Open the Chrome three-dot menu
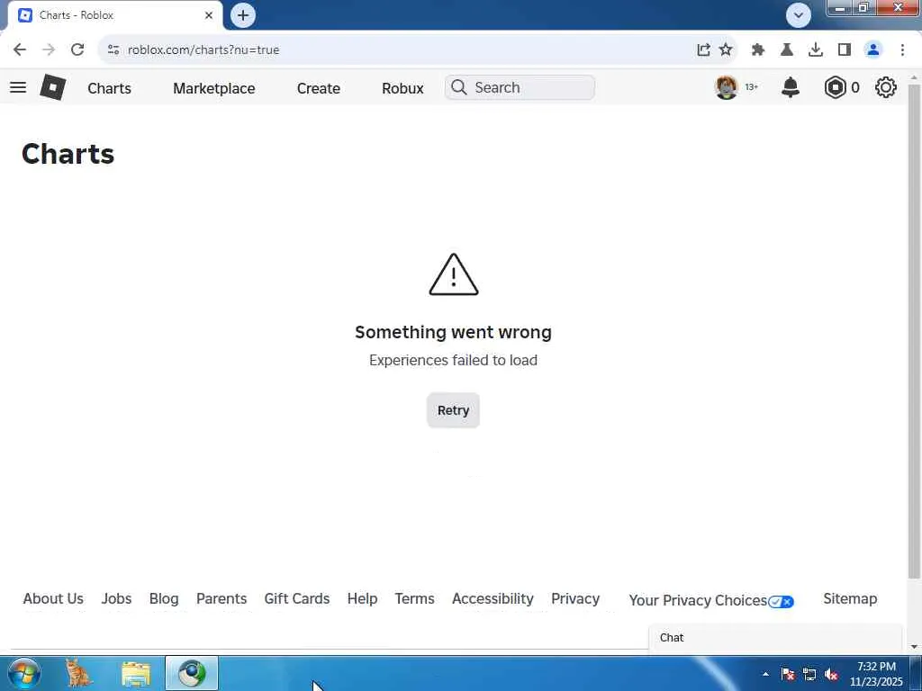The image size is (922, 691). pos(902,49)
